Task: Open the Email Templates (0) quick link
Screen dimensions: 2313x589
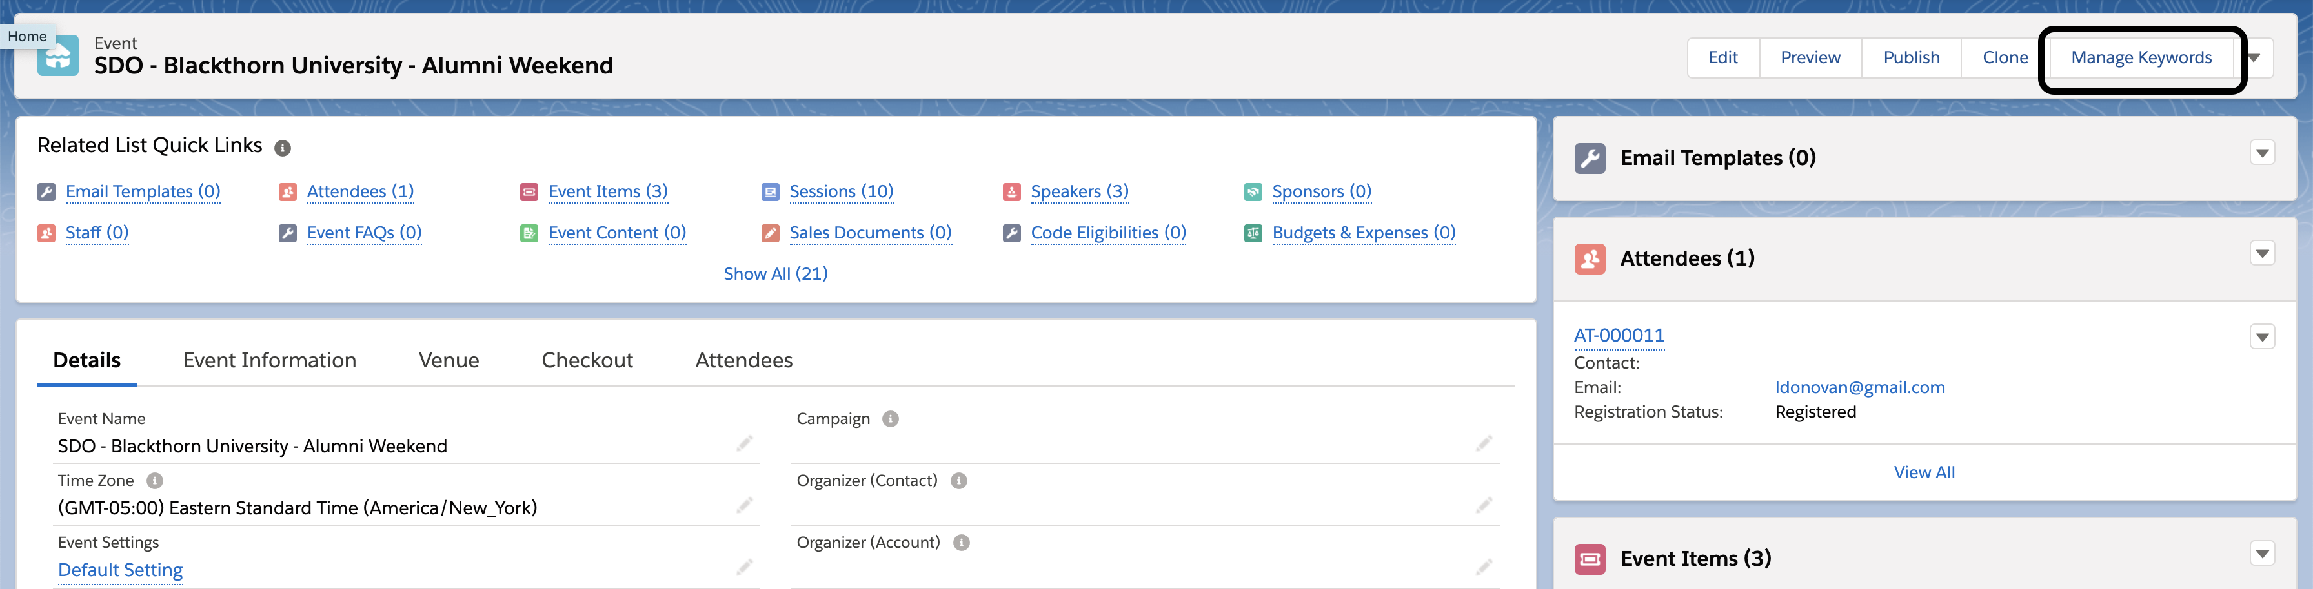Action: pyautogui.click(x=143, y=192)
